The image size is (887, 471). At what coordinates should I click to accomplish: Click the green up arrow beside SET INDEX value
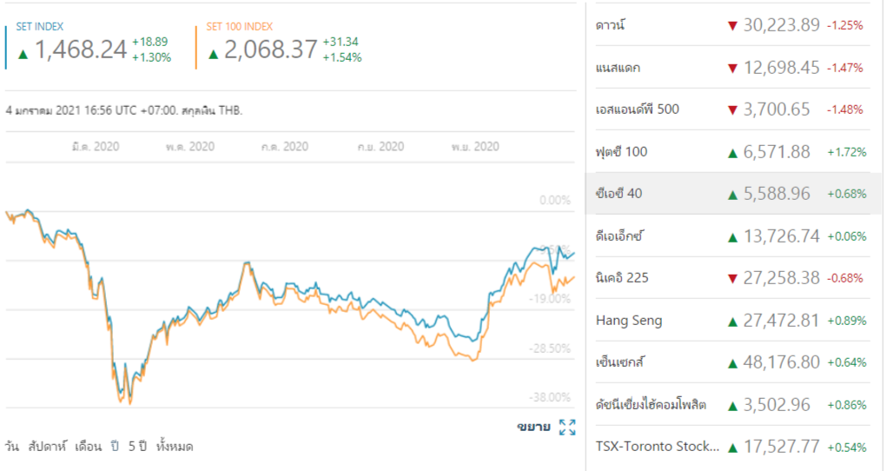[23, 54]
